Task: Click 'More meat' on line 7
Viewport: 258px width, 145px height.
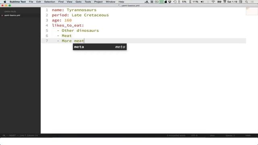Action: (x=73, y=41)
